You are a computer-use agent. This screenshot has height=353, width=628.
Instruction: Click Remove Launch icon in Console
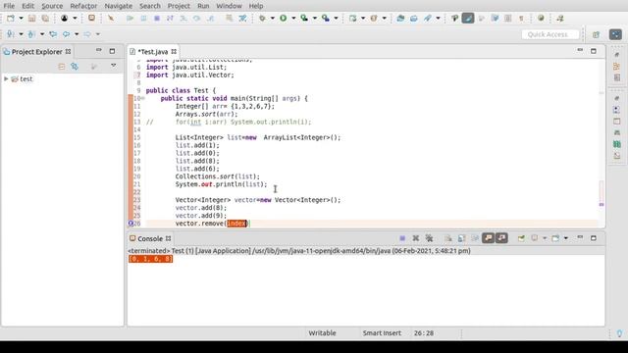tap(416, 238)
